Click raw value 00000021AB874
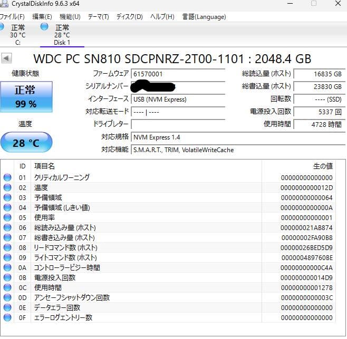The image size is (347, 339). [x=307, y=228]
